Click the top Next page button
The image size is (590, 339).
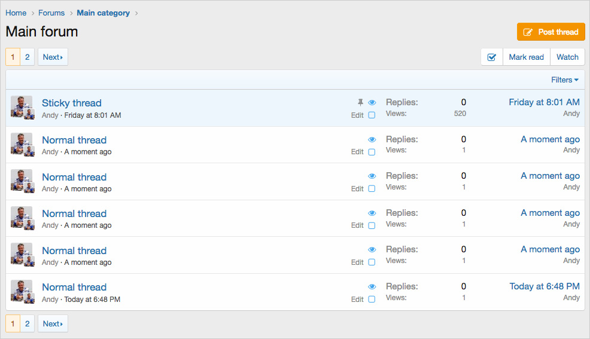(53, 57)
